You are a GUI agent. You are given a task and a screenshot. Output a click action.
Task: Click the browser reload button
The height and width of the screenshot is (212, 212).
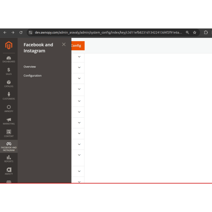coord(21,32)
